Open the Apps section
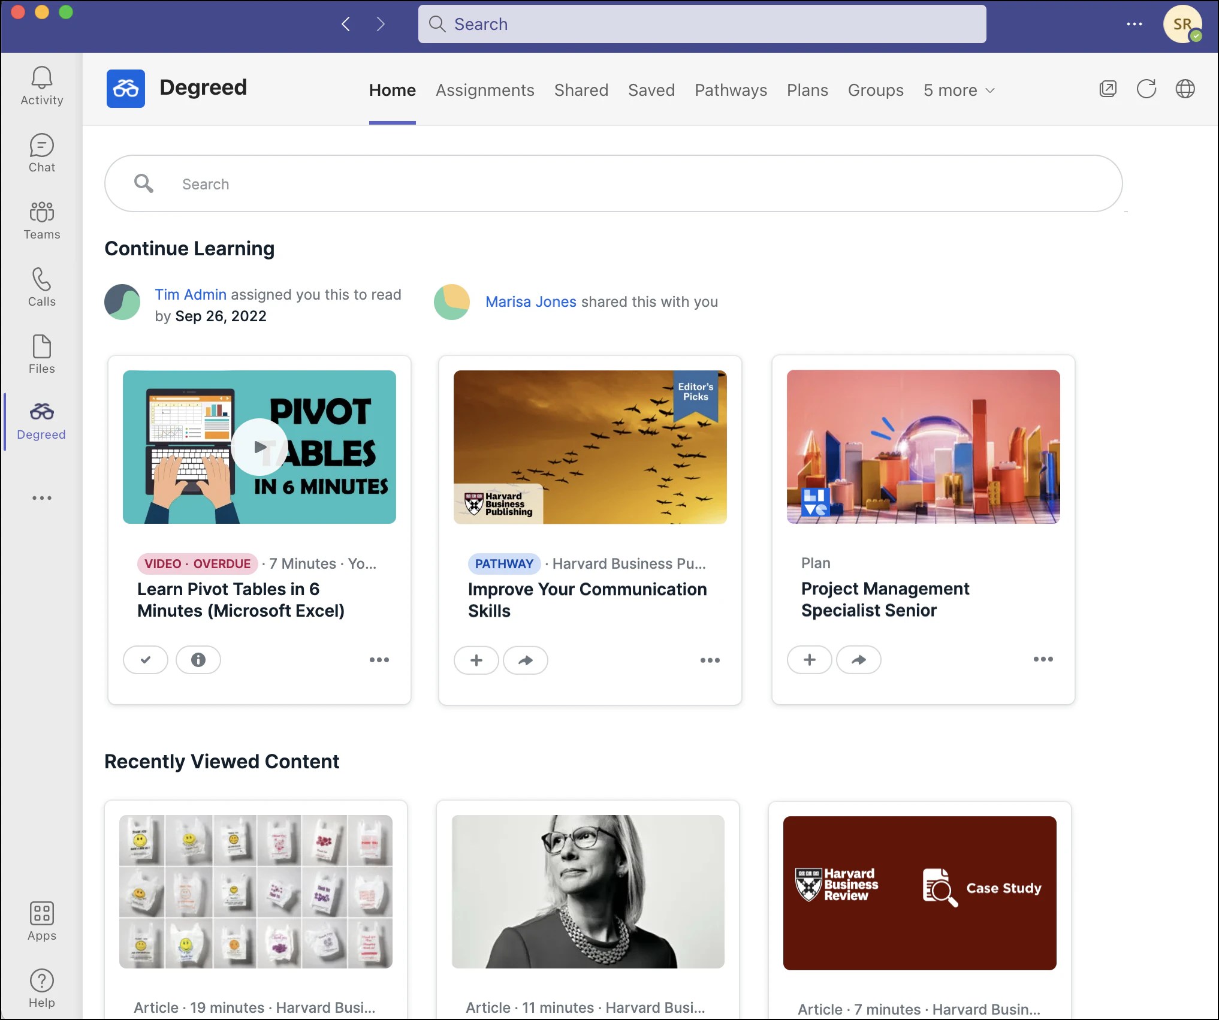Screen dimensions: 1219x1020 [x=41, y=921]
